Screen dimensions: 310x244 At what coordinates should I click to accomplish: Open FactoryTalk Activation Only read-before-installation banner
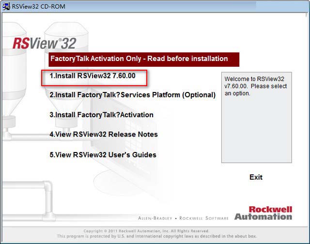click(x=144, y=59)
